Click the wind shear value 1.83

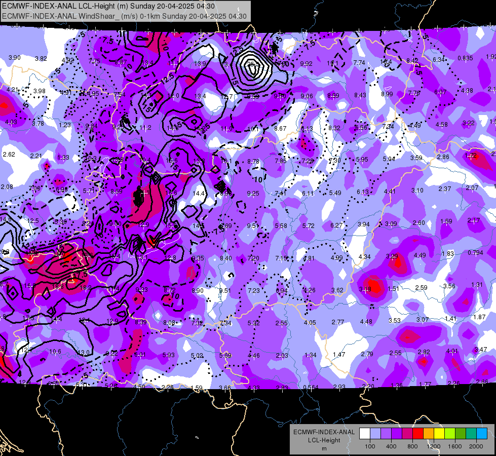pos(448,253)
